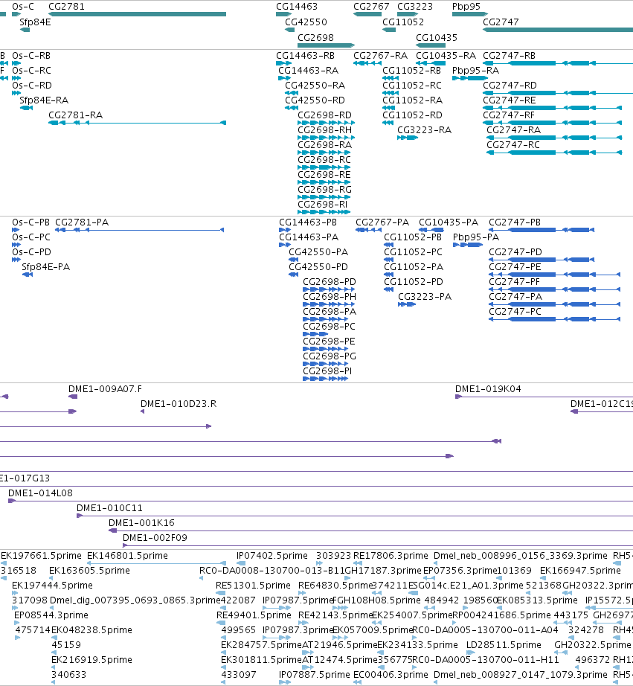Image resolution: width=633 pixels, height=686 pixels.
Task: Click the CG2698 gene bar
Action: (326, 45)
